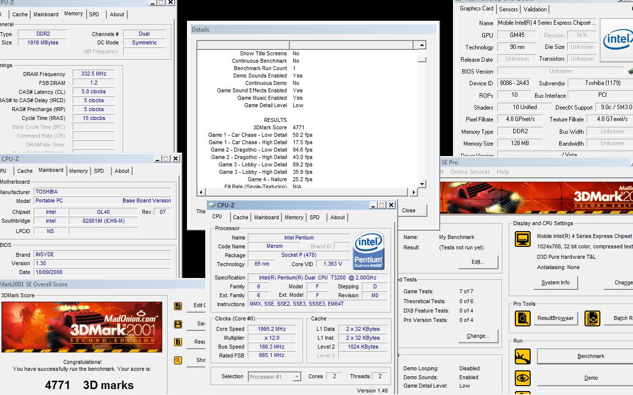Open the About tab in the CPU-Z Processor window
This screenshot has height=395, width=633.
coord(338,217)
